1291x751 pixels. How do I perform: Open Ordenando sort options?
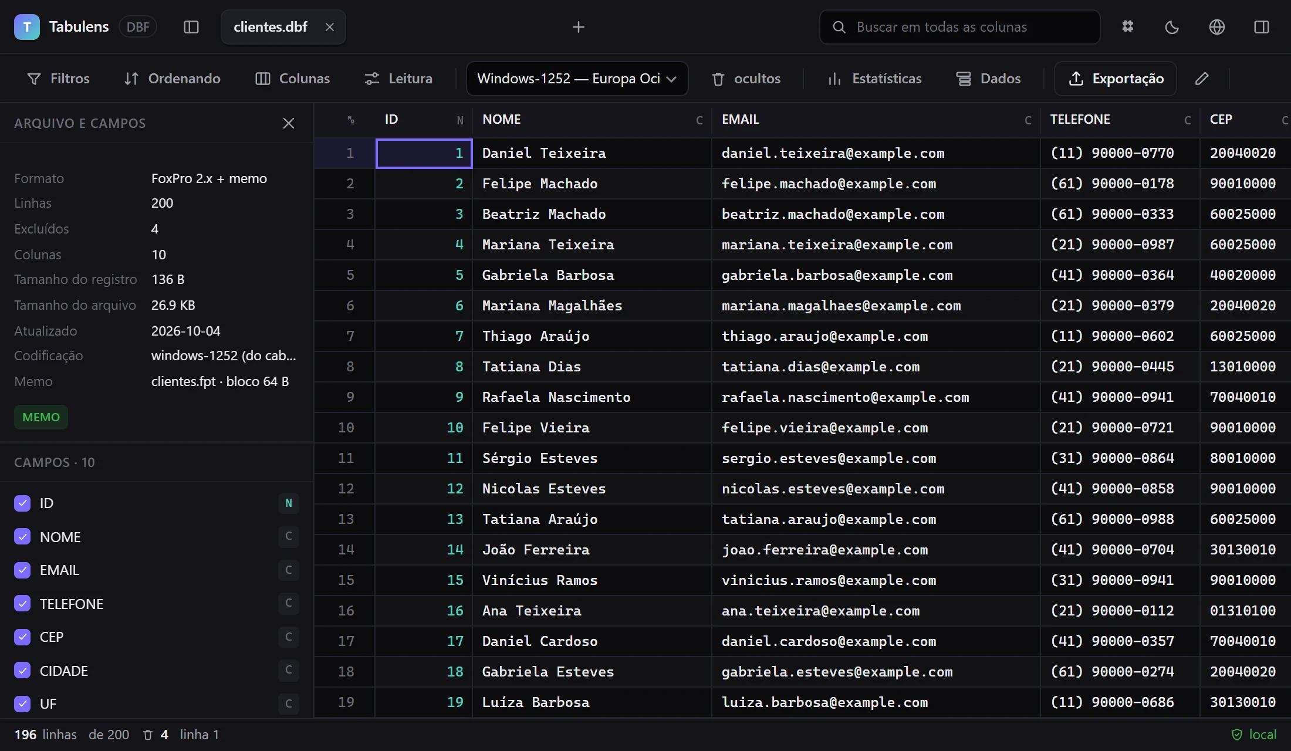coord(173,79)
